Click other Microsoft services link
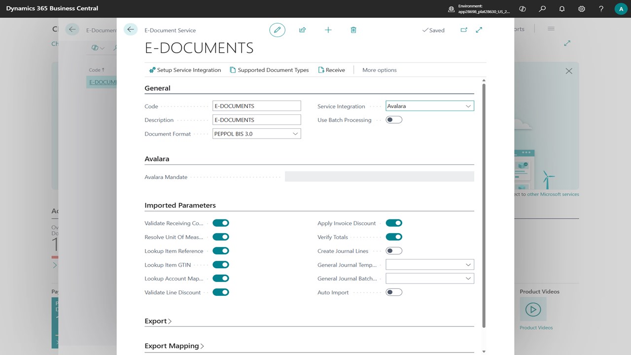This screenshot has height=355, width=631. point(553,194)
